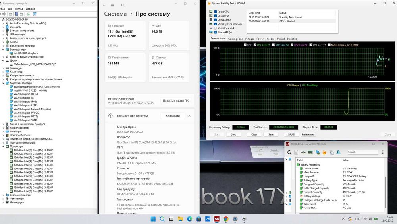The width and height of the screenshot is (397, 224).
Task: Click the hamburger menu icon in Settings
Action: (112, 5)
